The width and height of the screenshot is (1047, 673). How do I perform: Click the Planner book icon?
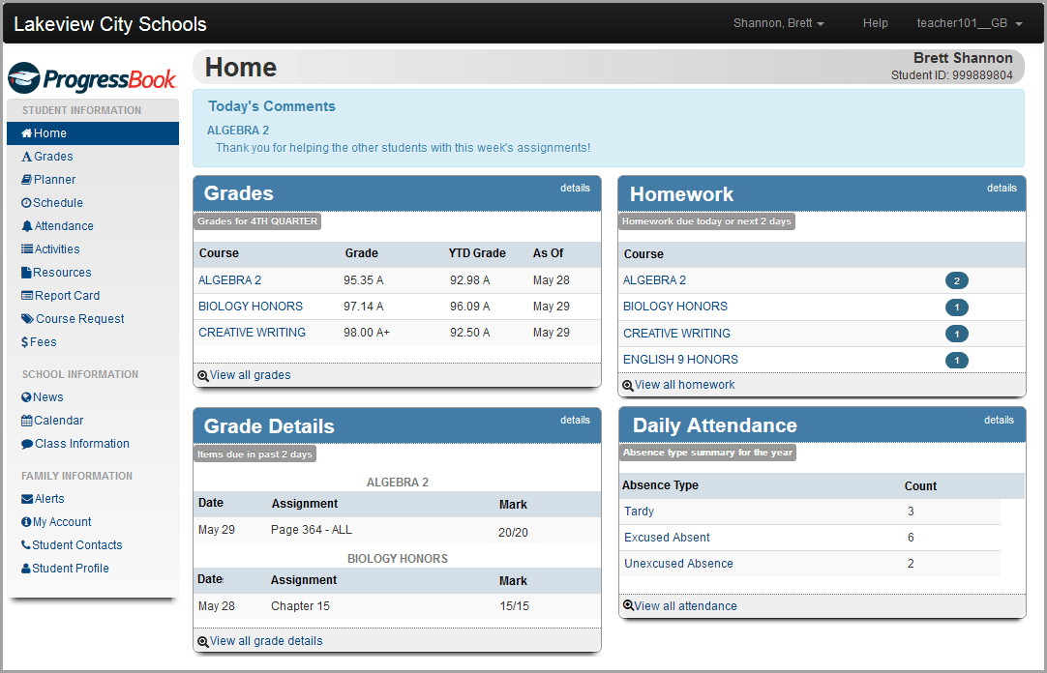[27, 180]
